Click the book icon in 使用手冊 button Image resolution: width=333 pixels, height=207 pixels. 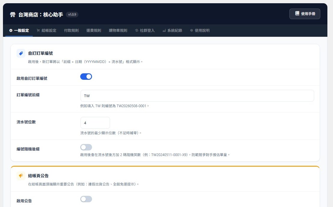pos(297,13)
